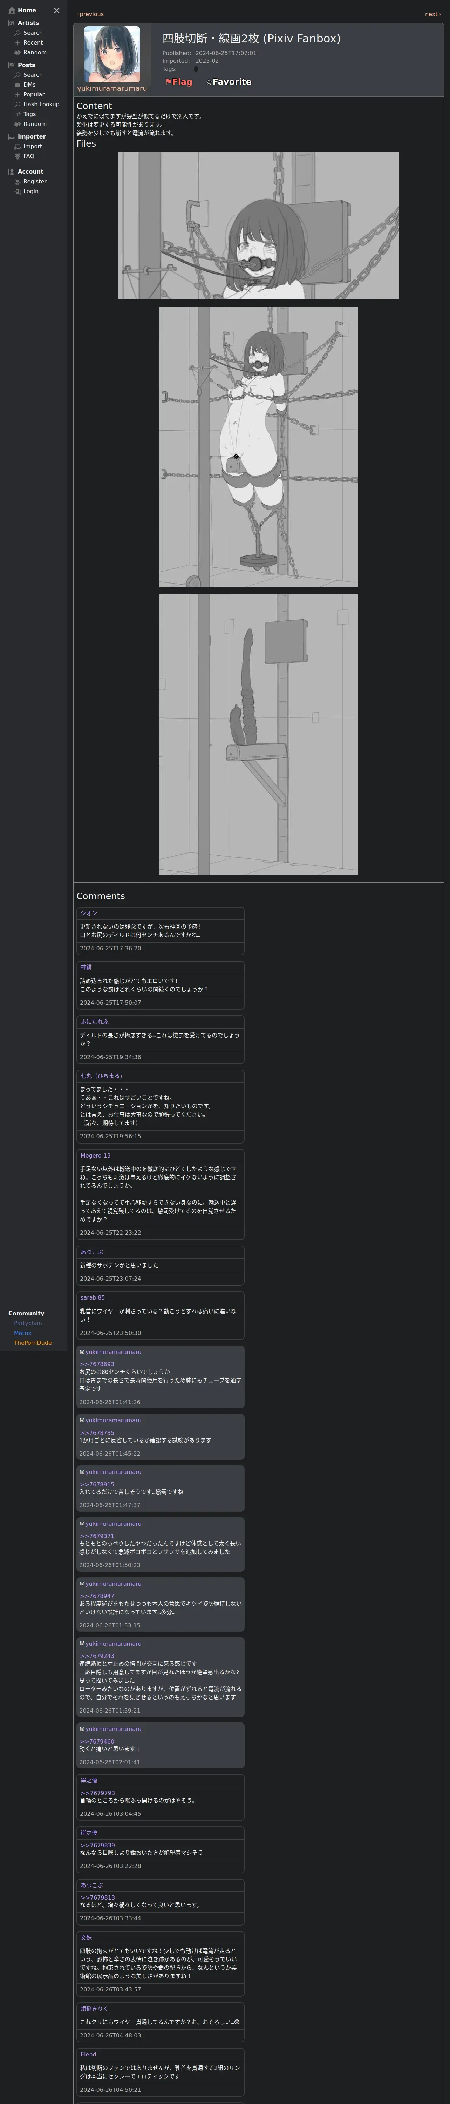450x2104 pixels.
Task: Flag this post
Action: pyautogui.click(x=179, y=82)
